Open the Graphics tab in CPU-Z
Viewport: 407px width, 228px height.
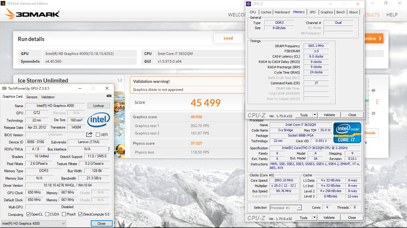tap(327, 12)
